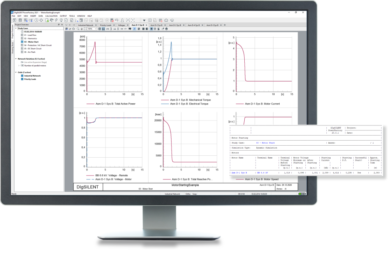Activate the 06 - Arc Flash study case
Image resolution: width=389 pixels, height=259 pixels.
tap(30, 52)
